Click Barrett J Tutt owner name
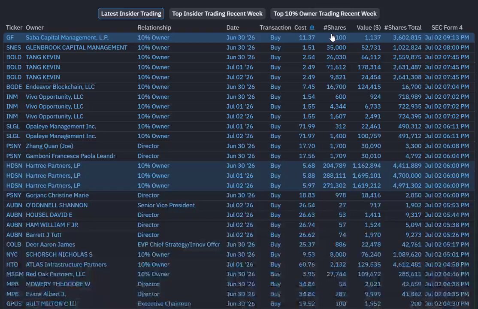This screenshot has height=309, width=478. (43, 235)
